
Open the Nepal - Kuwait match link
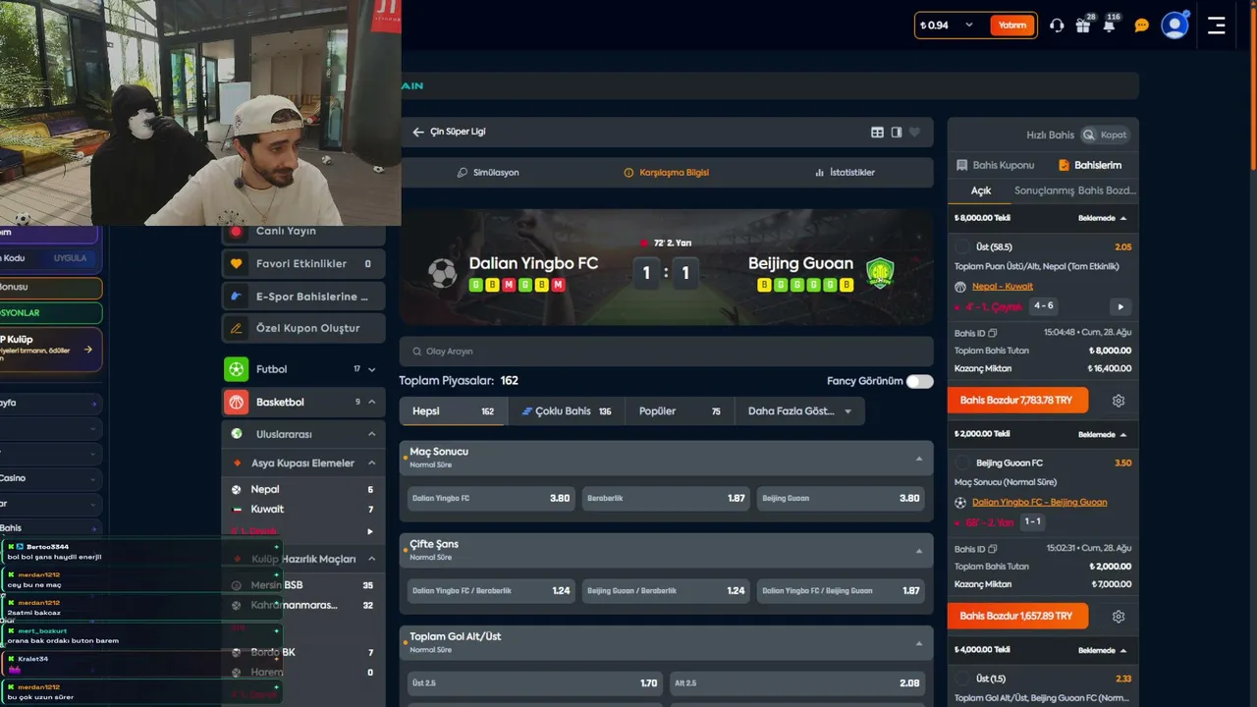pyautogui.click(x=1003, y=287)
